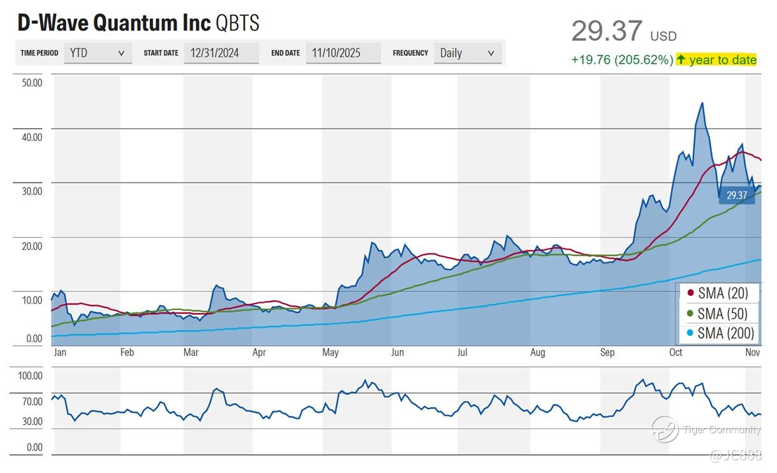Click the red SMA (20) legend dot
The width and height of the screenshot is (777, 473).
coord(690,294)
